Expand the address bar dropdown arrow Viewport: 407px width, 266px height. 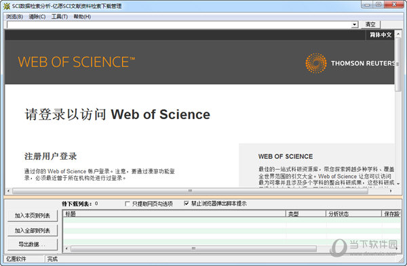pyautogui.click(x=355, y=24)
